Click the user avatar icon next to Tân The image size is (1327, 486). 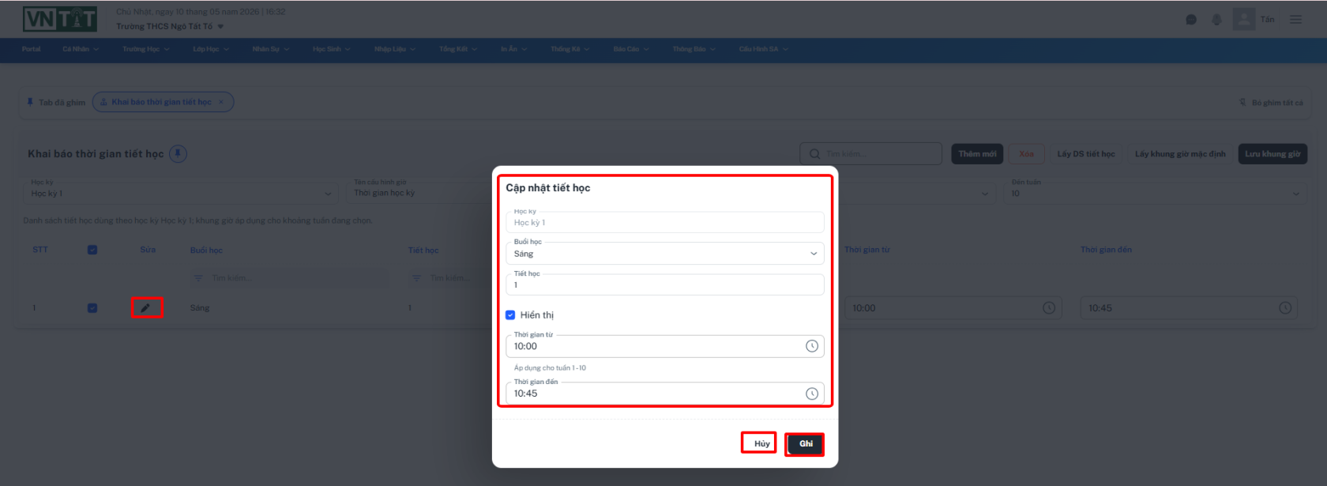pos(1244,19)
